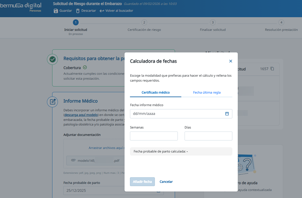The height and width of the screenshot is (198, 302).
Task: Select step 3 Finalizar solicitud
Action: [213, 23]
